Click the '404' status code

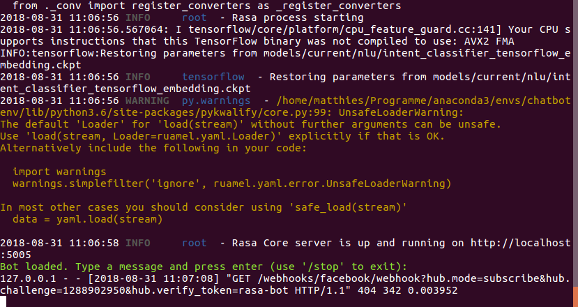point(367,290)
